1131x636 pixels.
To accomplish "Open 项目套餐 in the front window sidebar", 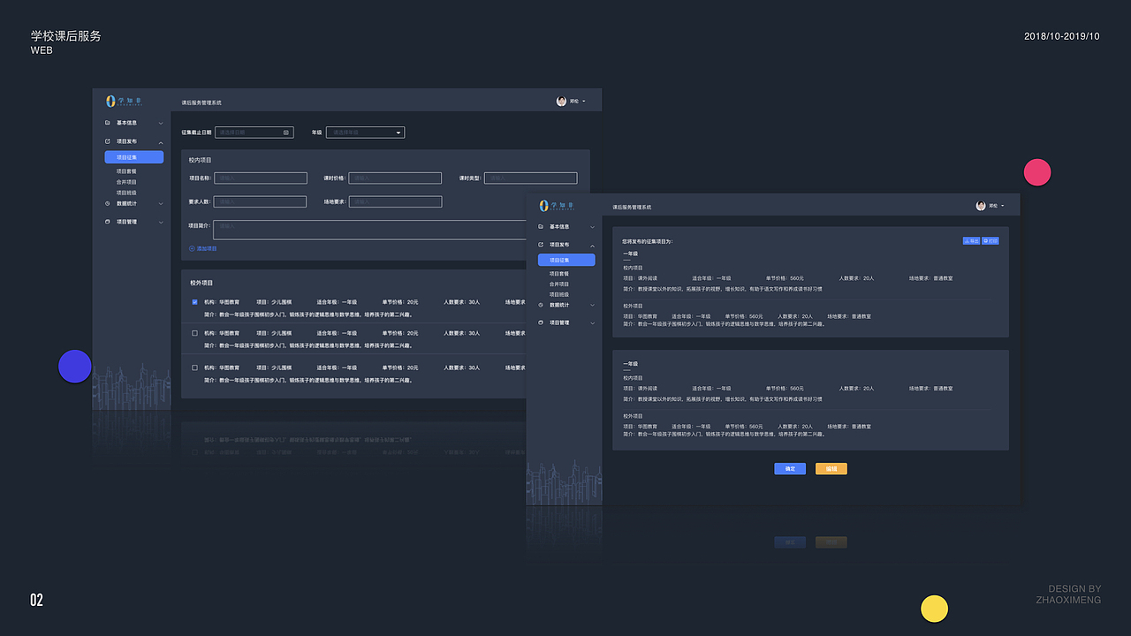I will point(559,274).
